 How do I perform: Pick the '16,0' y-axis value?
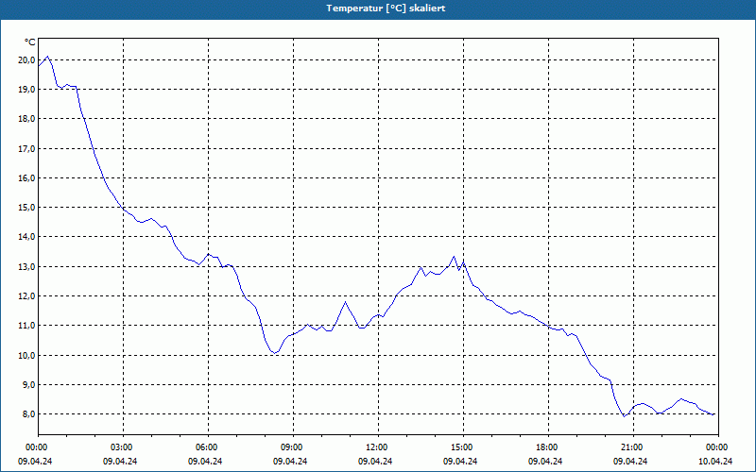[26, 178]
